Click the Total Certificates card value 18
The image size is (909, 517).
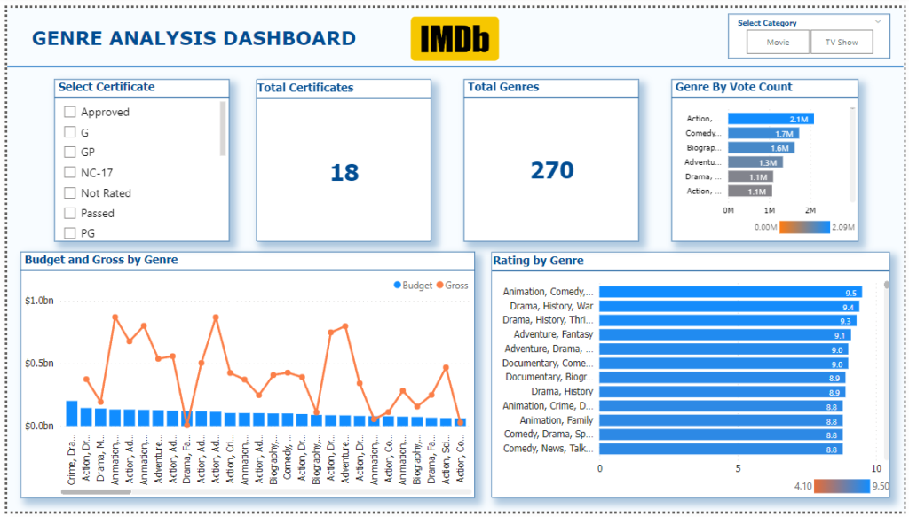(344, 173)
